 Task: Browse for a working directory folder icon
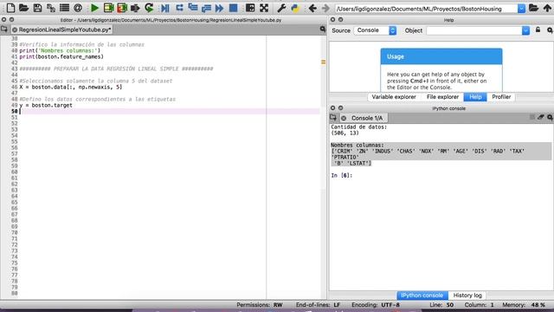(x=533, y=8)
